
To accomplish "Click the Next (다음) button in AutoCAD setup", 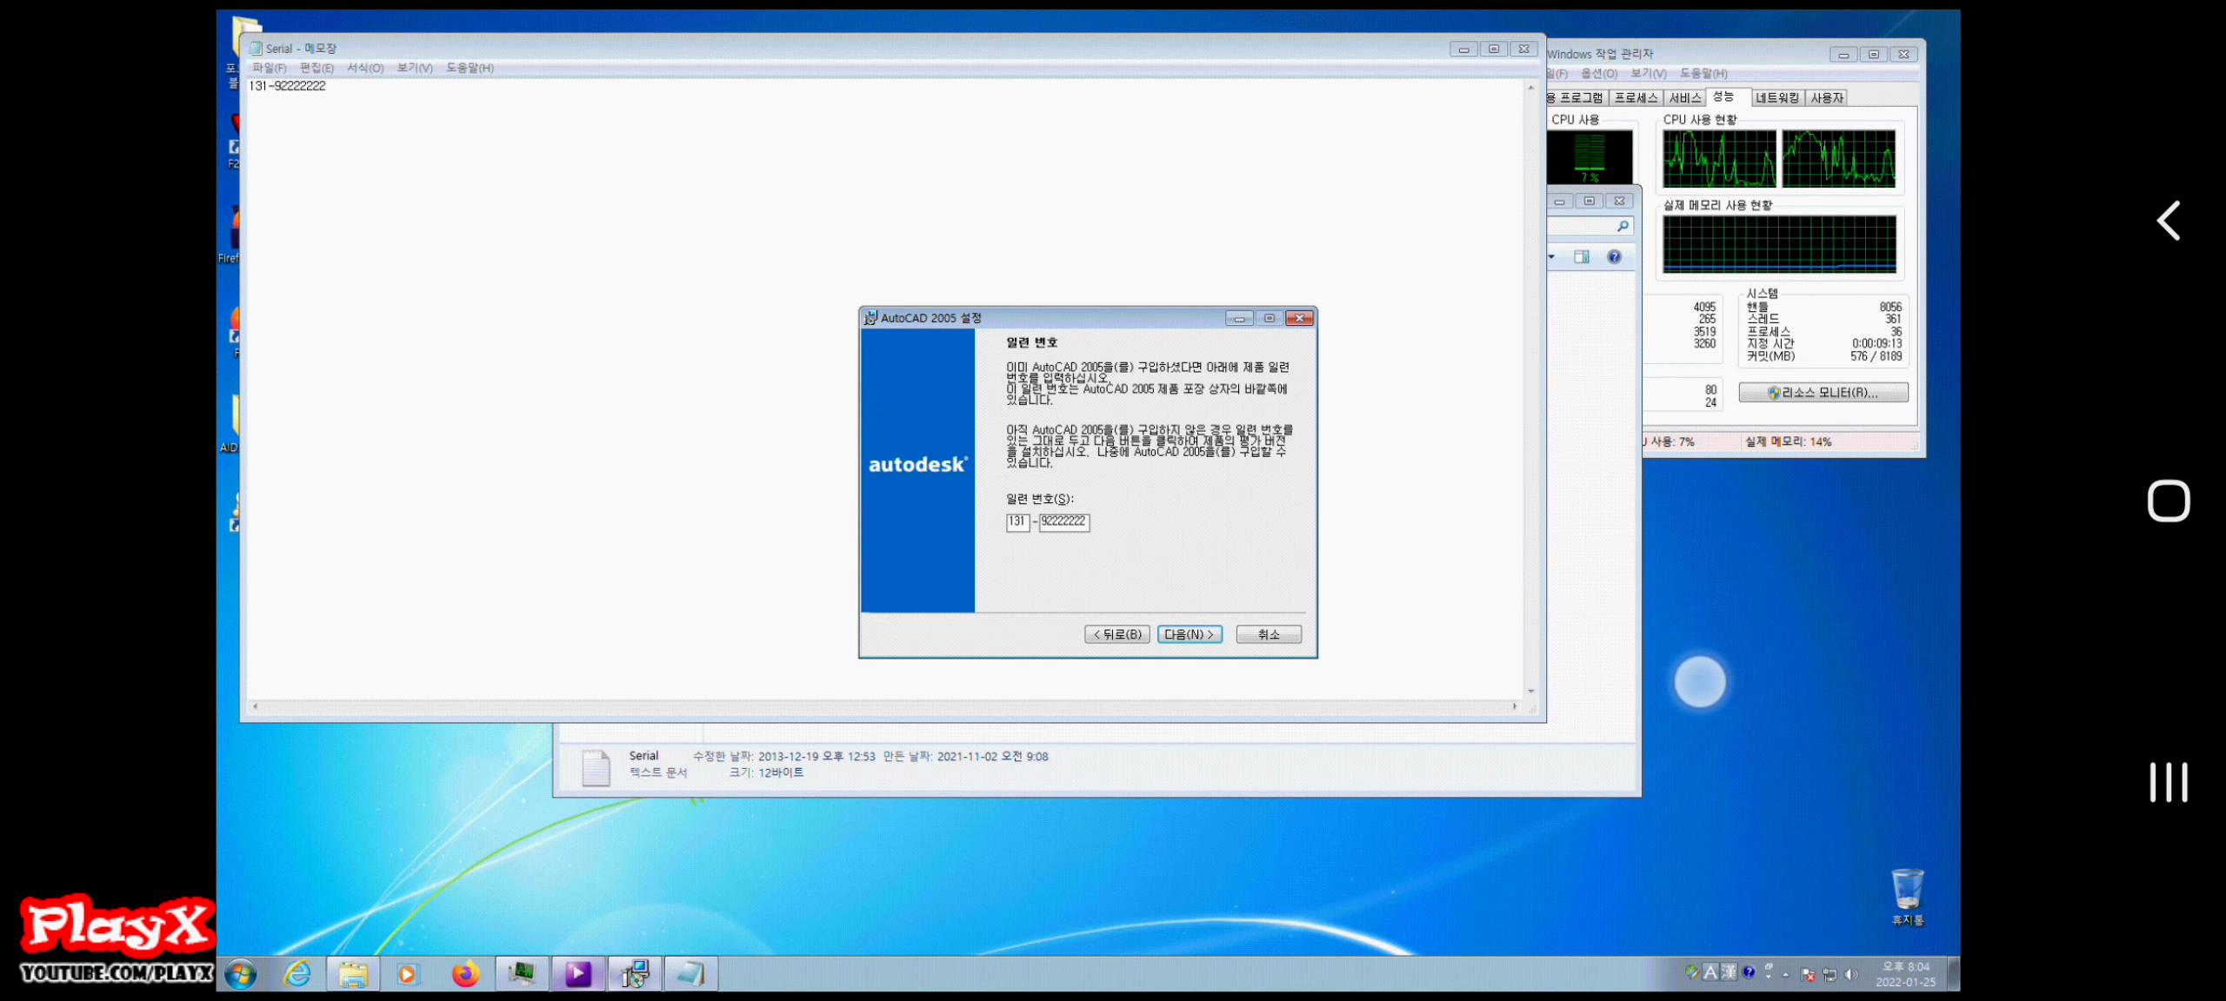I will 1189,634.
